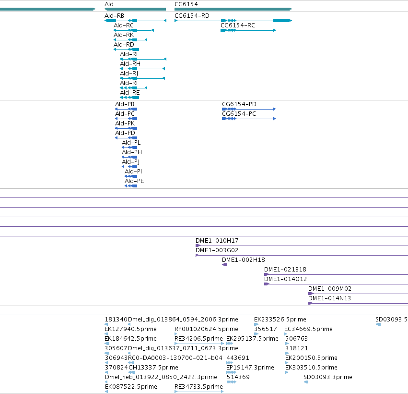408x394 pixels.
Task: Select the Ald-RH transcript label
Action: 130,64
